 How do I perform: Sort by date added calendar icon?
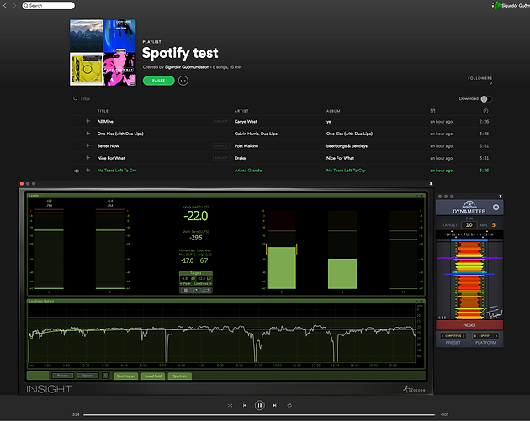point(432,111)
